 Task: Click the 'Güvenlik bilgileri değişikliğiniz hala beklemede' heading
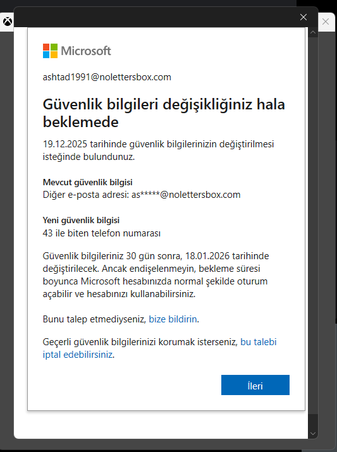[164, 113]
